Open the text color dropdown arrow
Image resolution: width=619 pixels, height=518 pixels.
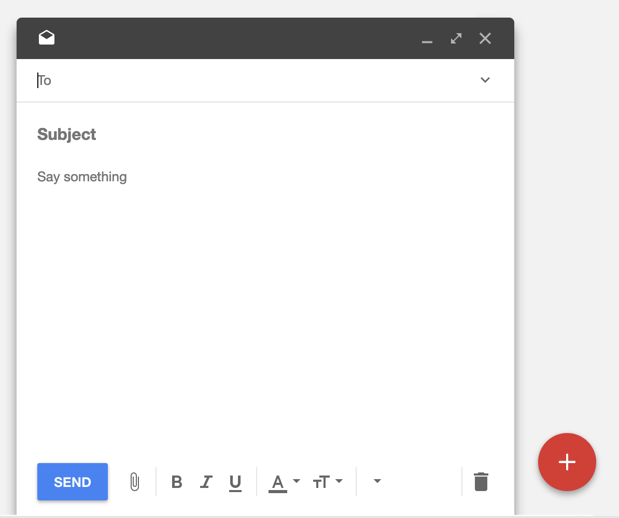[x=296, y=482]
